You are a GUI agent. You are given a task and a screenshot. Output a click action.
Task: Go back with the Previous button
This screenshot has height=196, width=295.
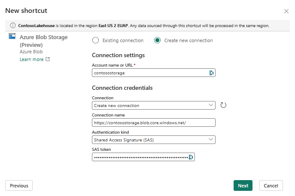[19, 186]
